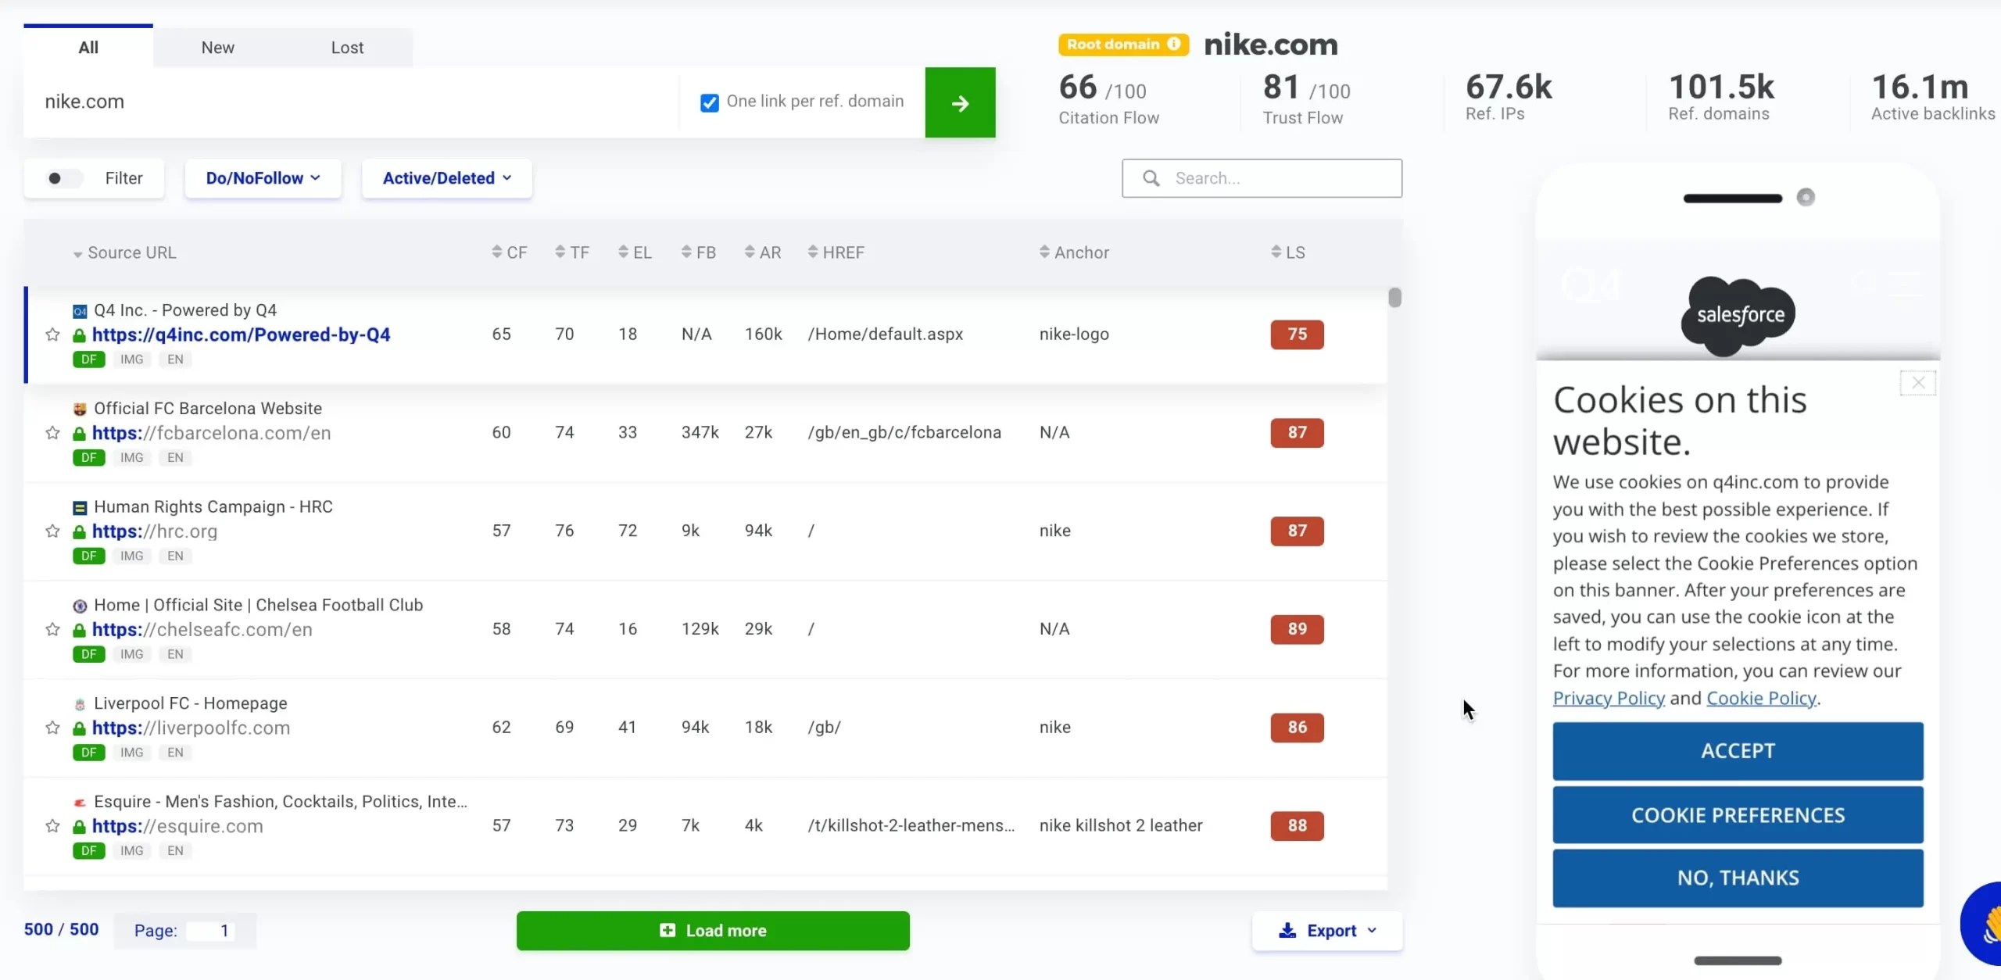Open the Export dropdown menu
Screen dimensions: 2001x980
pos(1327,931)
